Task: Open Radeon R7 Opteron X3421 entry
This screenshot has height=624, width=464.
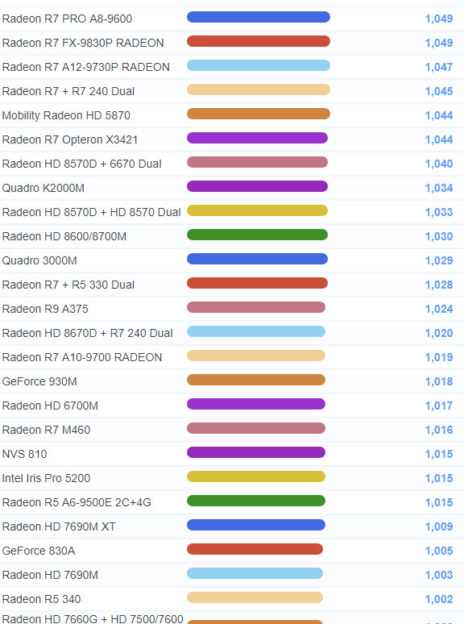Action: (x=69, y=139)
